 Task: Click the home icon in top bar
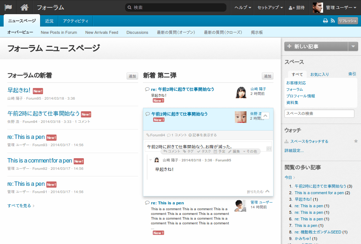pos(24,8)
